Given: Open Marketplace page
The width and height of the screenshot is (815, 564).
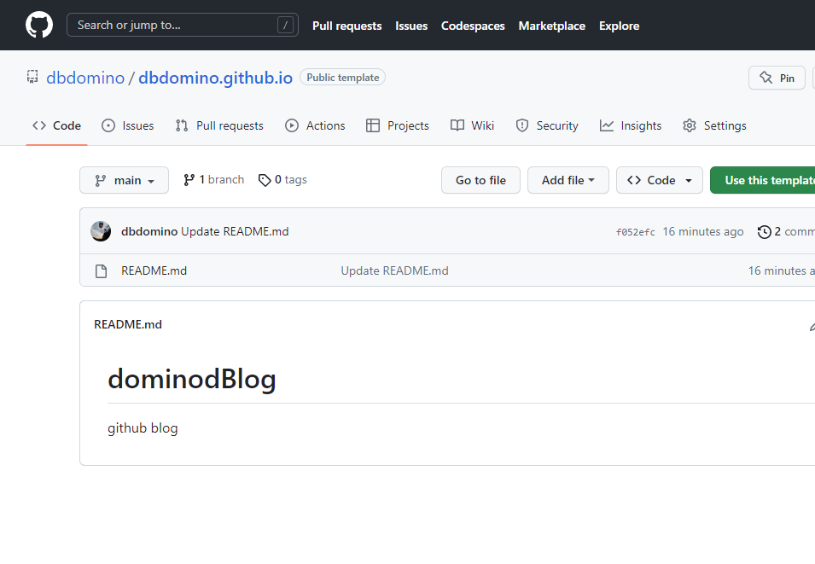Looking at the screenshot, I should pos(552,26).
